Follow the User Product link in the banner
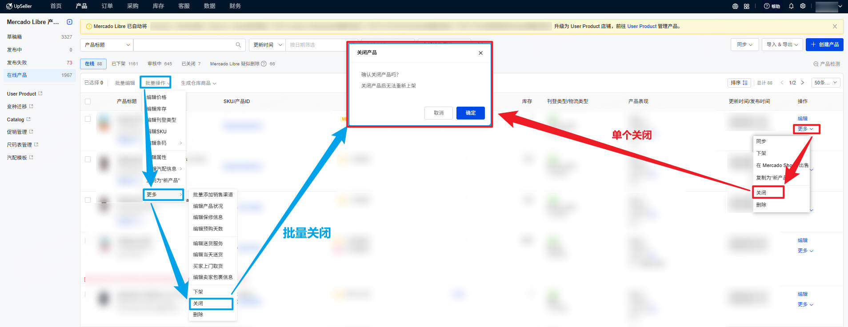Screen dimensions: 848x327 (642, 26)
